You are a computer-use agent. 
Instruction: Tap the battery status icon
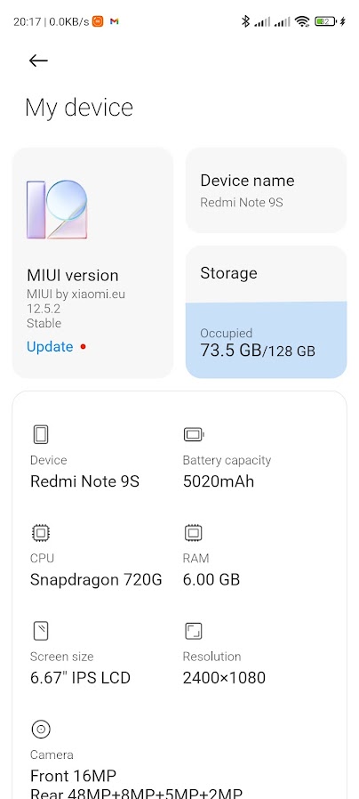[x=326, y=21]
